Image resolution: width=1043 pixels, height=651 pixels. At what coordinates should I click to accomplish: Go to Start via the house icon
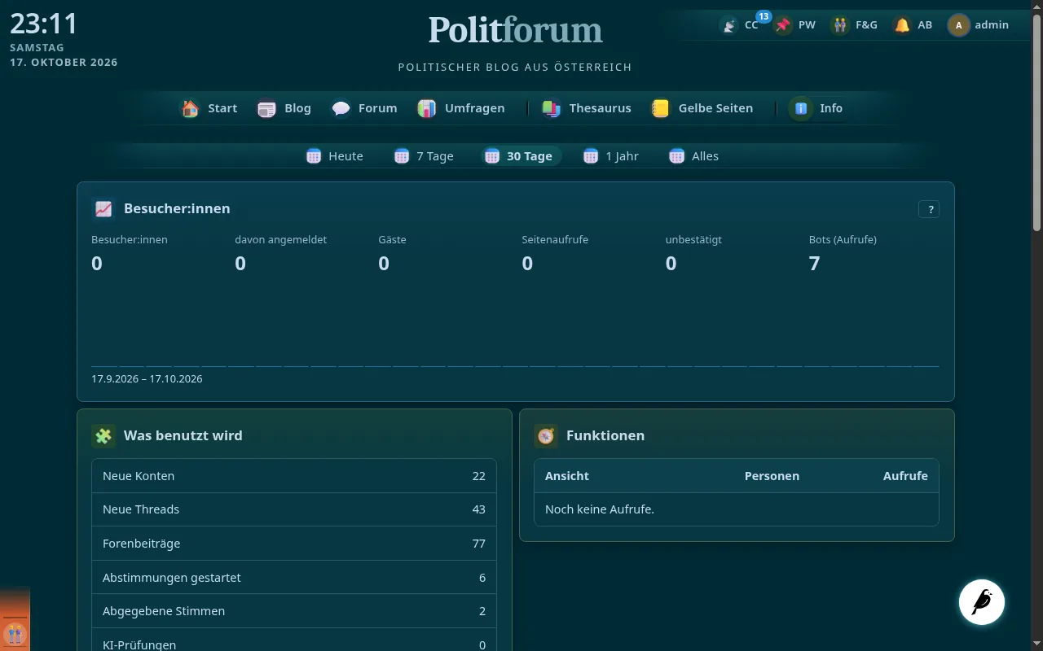coord(190,108)
